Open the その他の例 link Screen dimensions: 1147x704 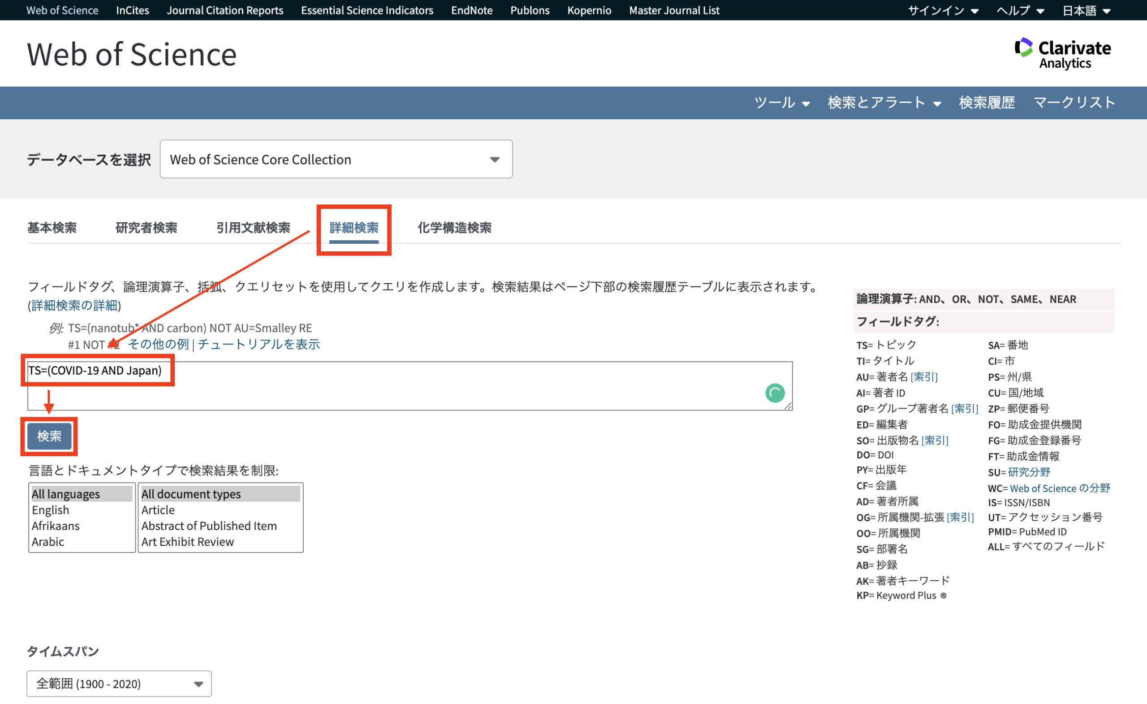click(158, 345)
